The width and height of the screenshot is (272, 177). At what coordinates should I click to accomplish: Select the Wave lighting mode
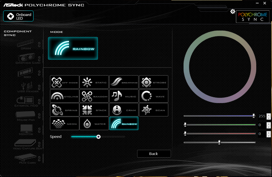(154, 96)
